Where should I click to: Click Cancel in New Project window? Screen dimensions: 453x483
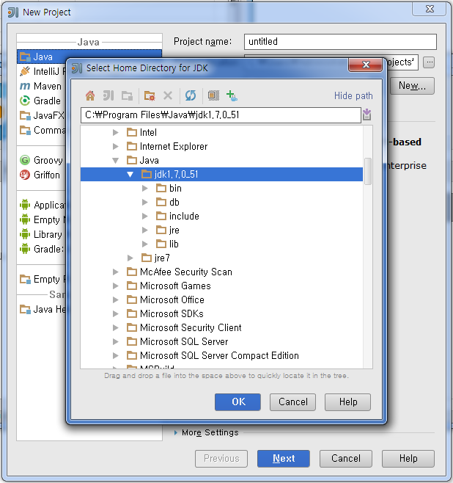(x=346, y=459)
